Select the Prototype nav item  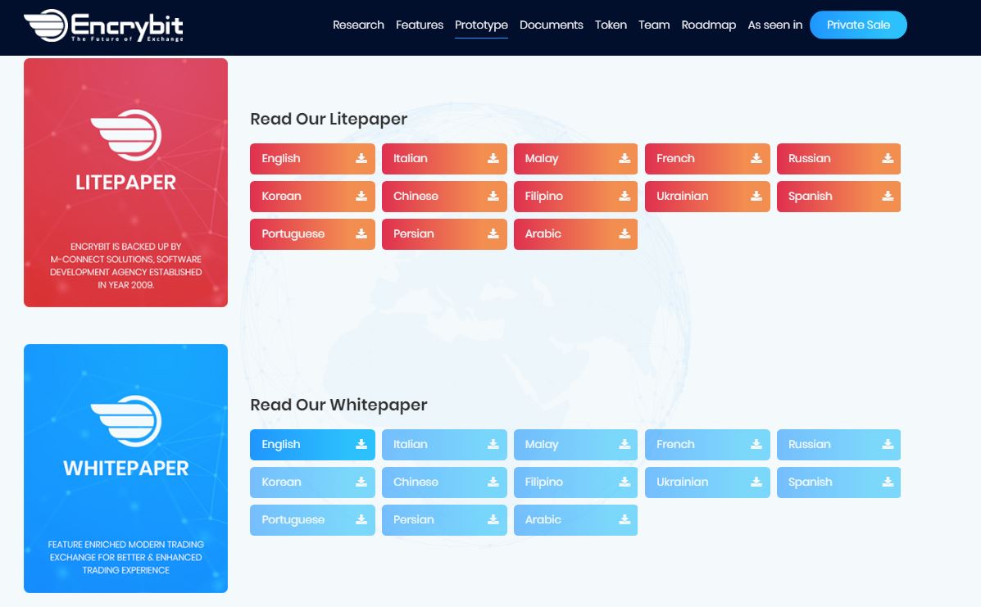481,25
